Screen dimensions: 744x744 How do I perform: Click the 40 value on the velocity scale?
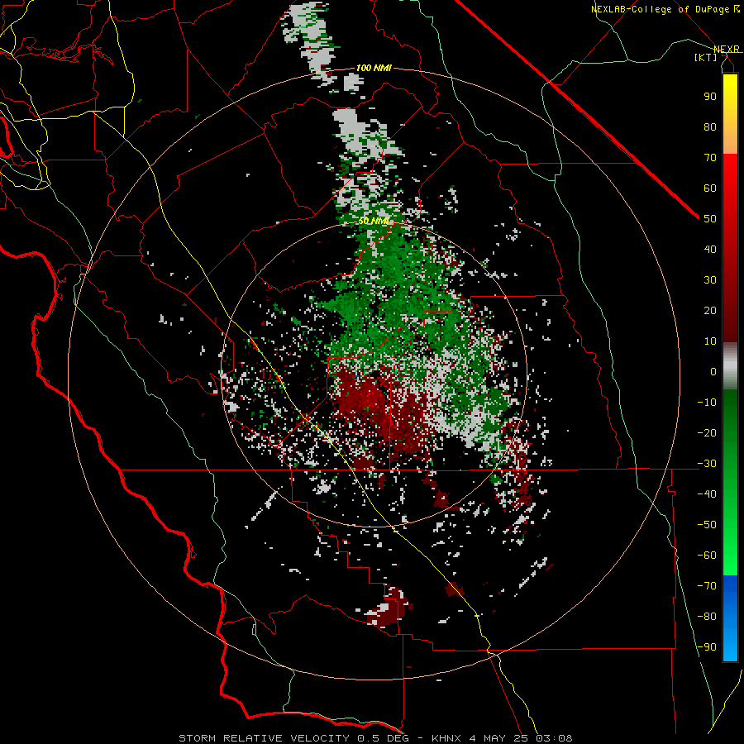710,249
